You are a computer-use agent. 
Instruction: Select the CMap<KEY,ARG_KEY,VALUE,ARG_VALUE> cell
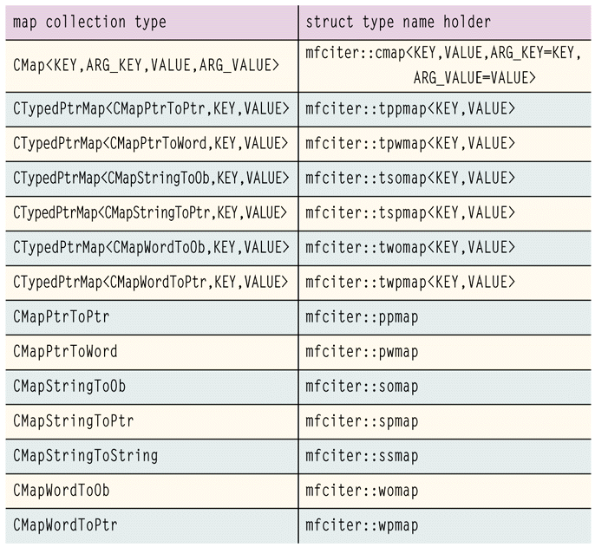click(x=147, y=65)
